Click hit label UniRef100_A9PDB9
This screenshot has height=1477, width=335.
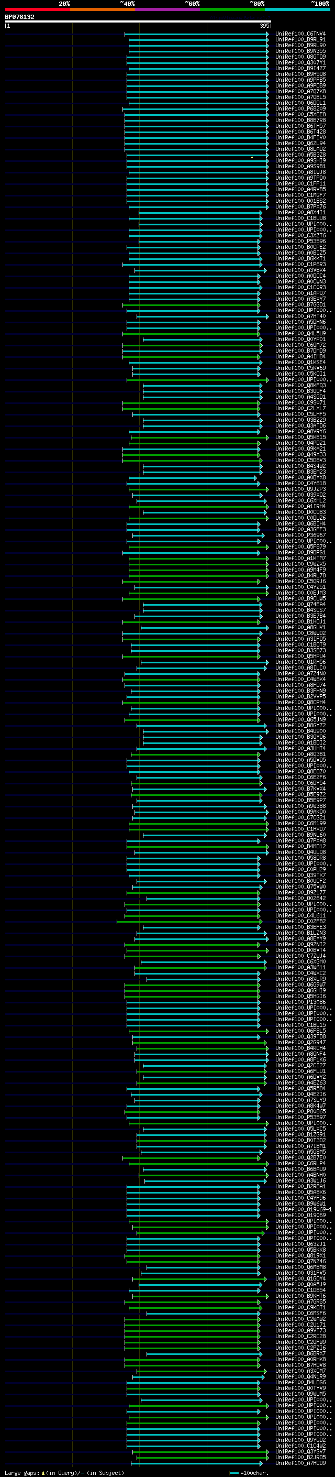pos(300,85)
